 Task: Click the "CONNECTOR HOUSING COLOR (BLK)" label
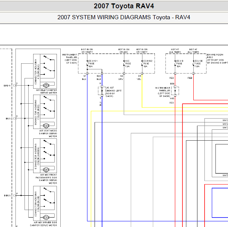(37, 72)
